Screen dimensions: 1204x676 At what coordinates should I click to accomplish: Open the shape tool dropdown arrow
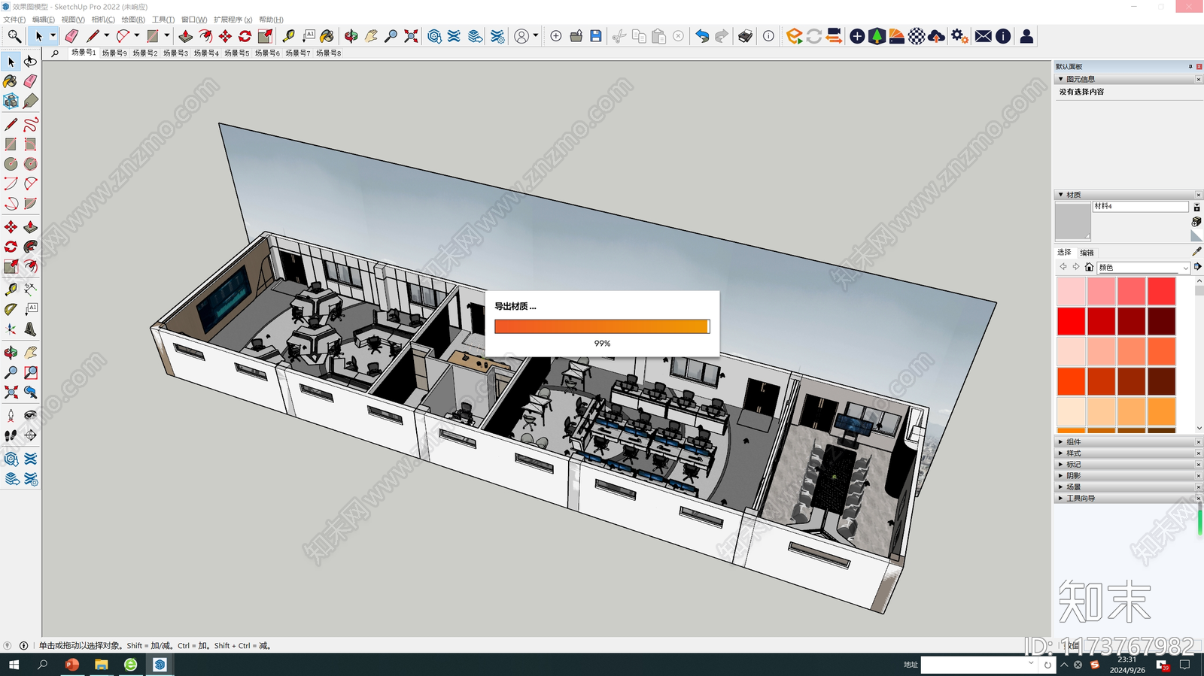point(166,36)
